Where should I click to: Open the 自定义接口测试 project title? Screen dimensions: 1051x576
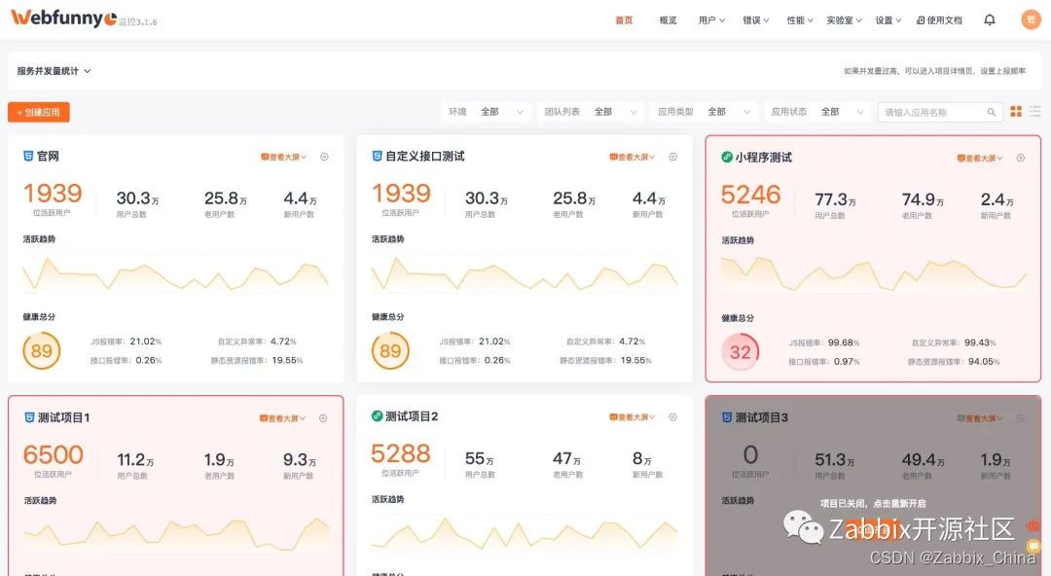[x=425, y=157]
